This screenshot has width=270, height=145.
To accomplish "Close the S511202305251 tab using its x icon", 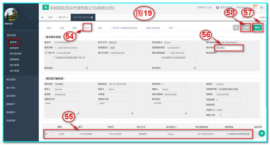I will point(92,17).
